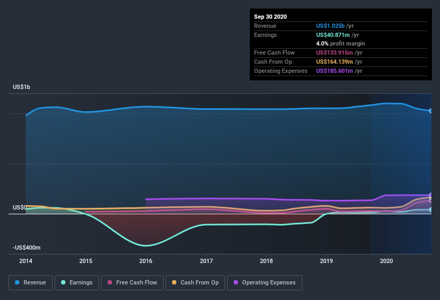Click the Revenue line endpoint marker
Screen dimensions: 440x300
coord(431,111)
